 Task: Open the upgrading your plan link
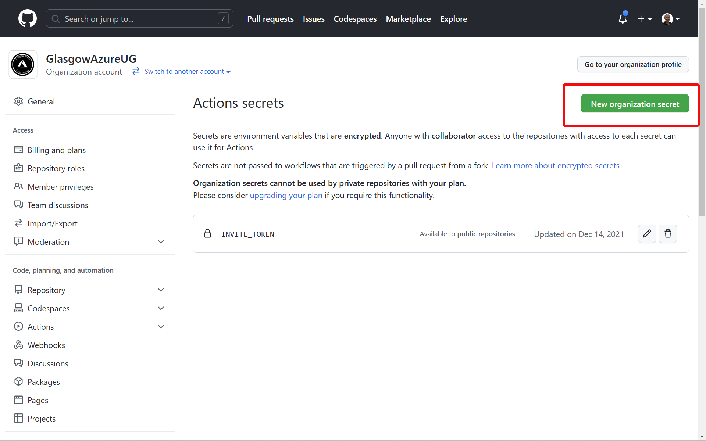tap(286, 195)
